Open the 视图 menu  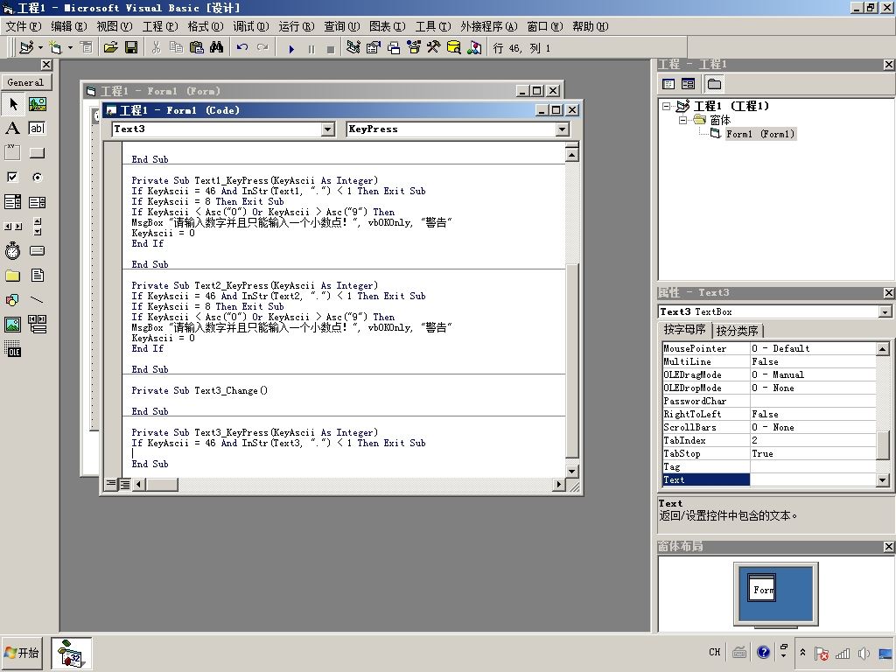pos(115,26)
